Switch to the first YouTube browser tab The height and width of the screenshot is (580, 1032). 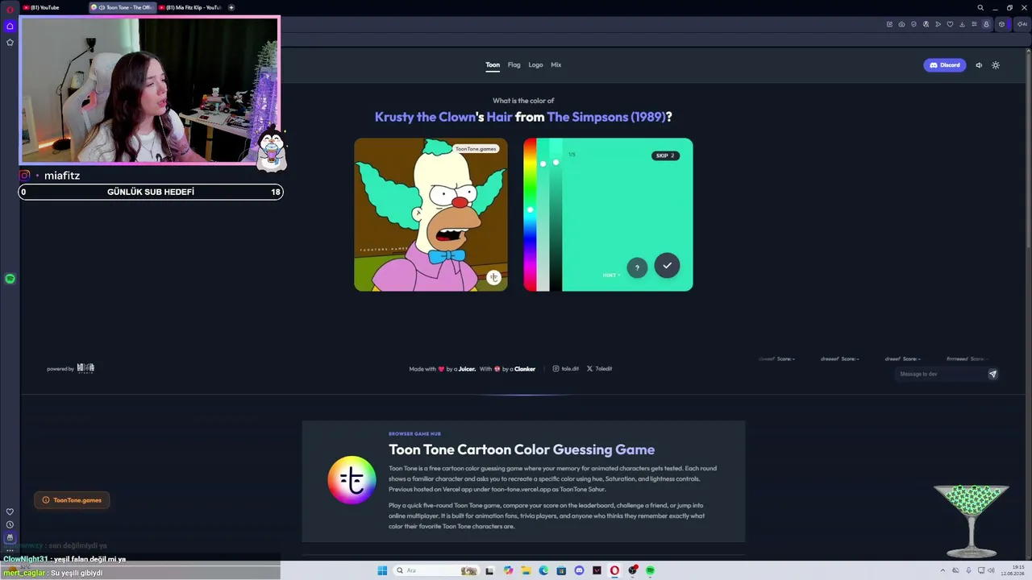(53, 7)
